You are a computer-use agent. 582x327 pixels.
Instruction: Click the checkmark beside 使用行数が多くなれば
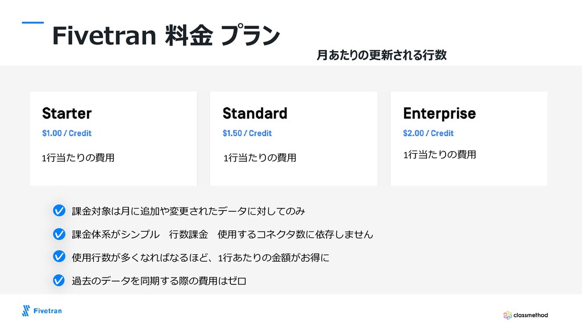[x=59, y=257]
